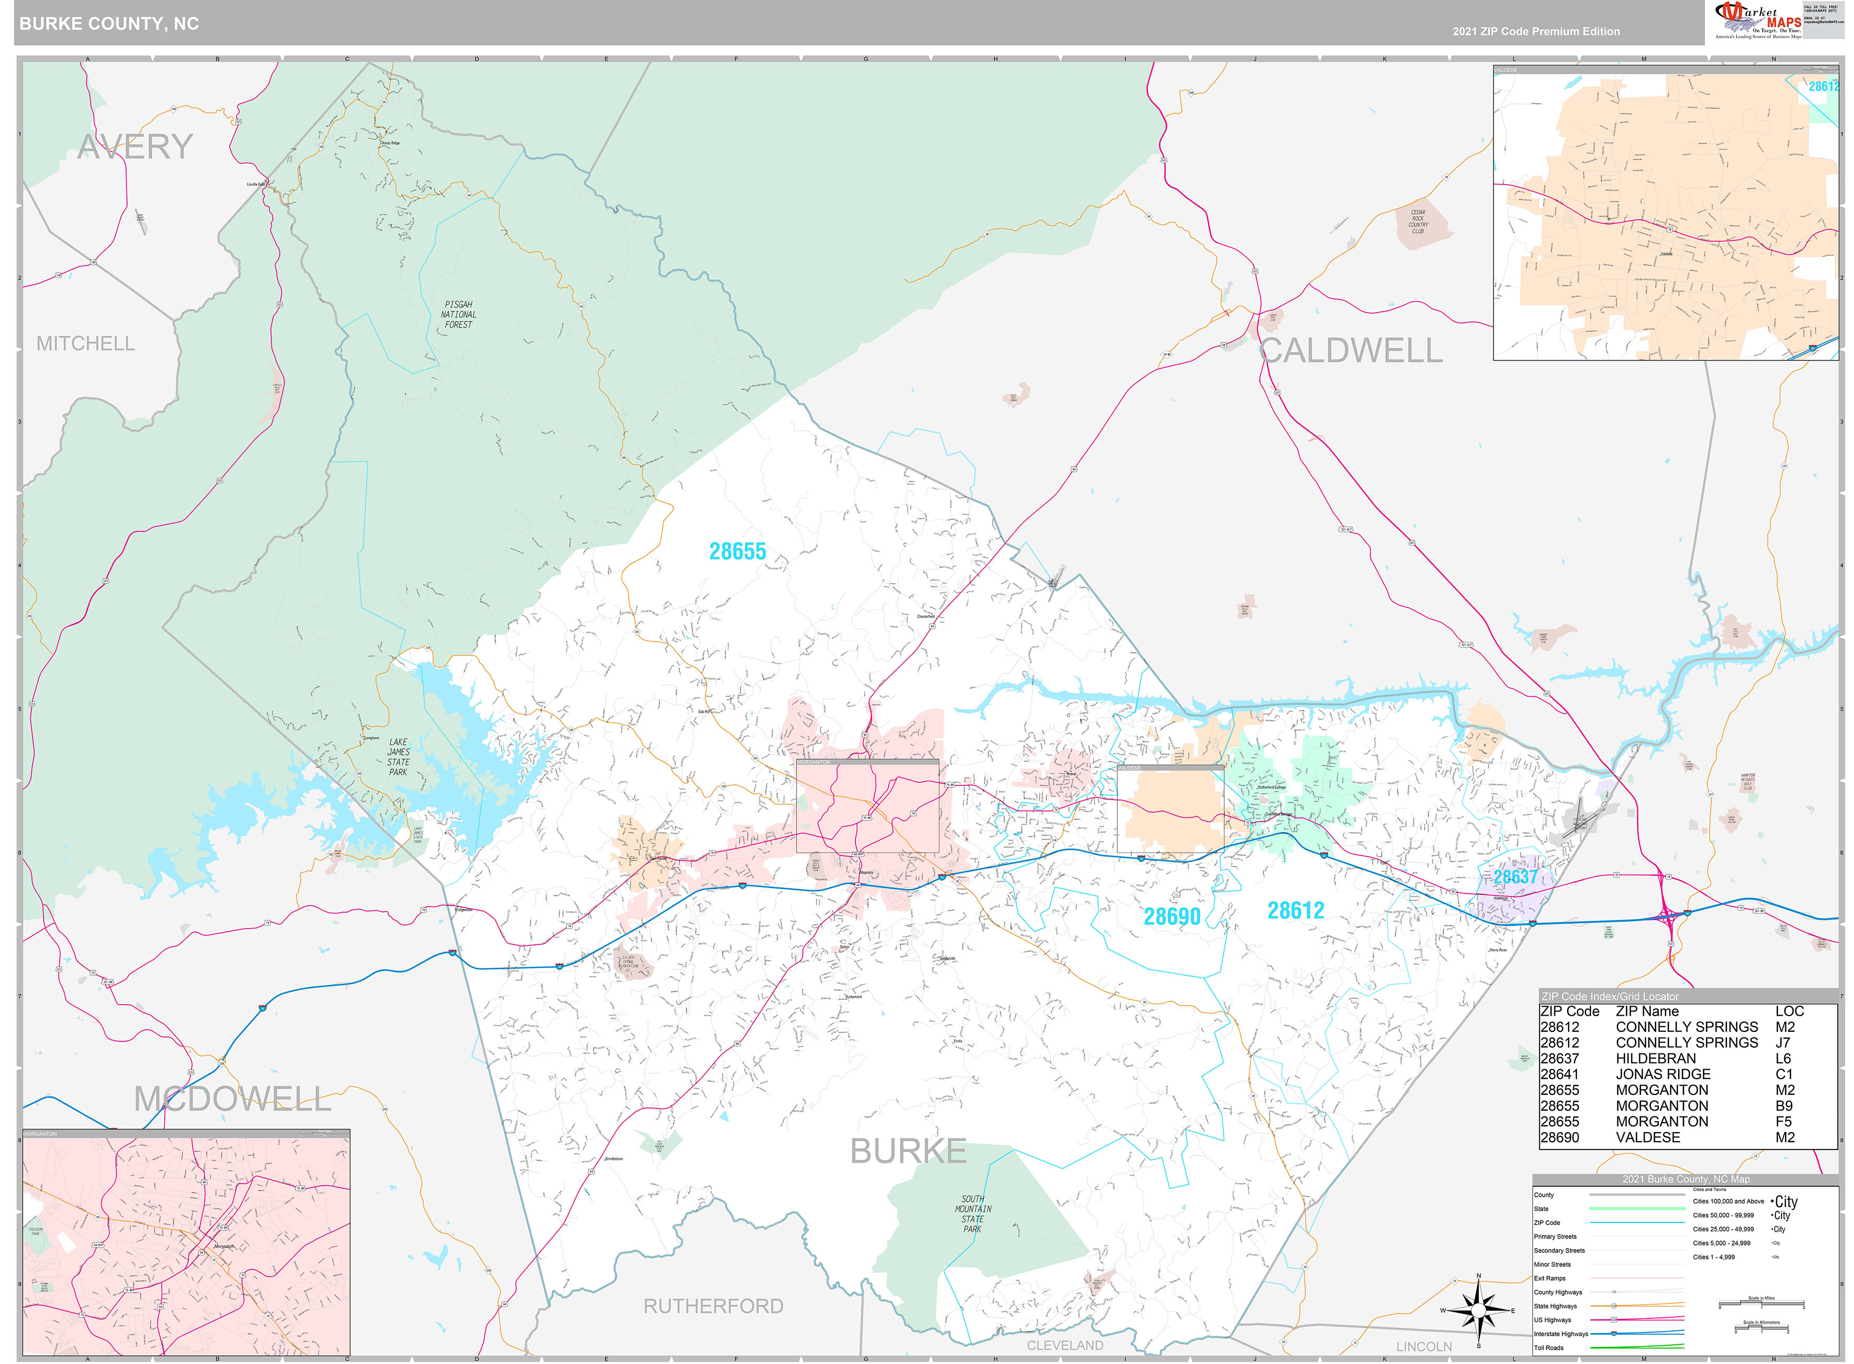Select the AVERY county label
The height and width of the screenshot is (1364, 1854).
tap(135, 147)
